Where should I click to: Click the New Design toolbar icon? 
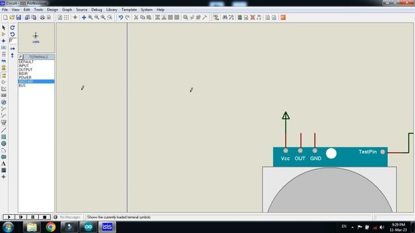click(x=5, y=17)
